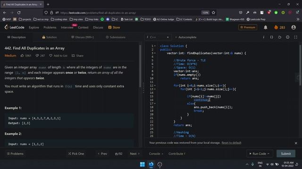The width and height of the screenshot is (302, 169).
Task: Click the site lock security icon
Action: tap(51, 13)
